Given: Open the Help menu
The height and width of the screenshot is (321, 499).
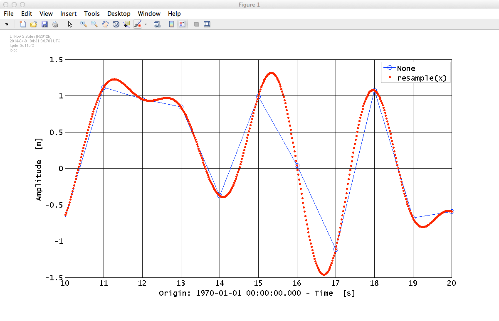Looking at the screenshot, I should tap(174, 14).
